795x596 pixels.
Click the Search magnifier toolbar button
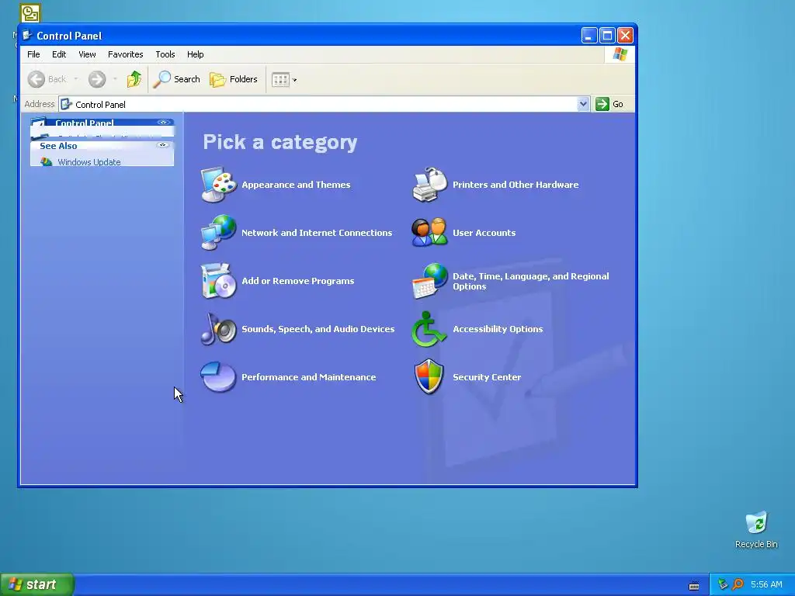click(x=176, y=79)
